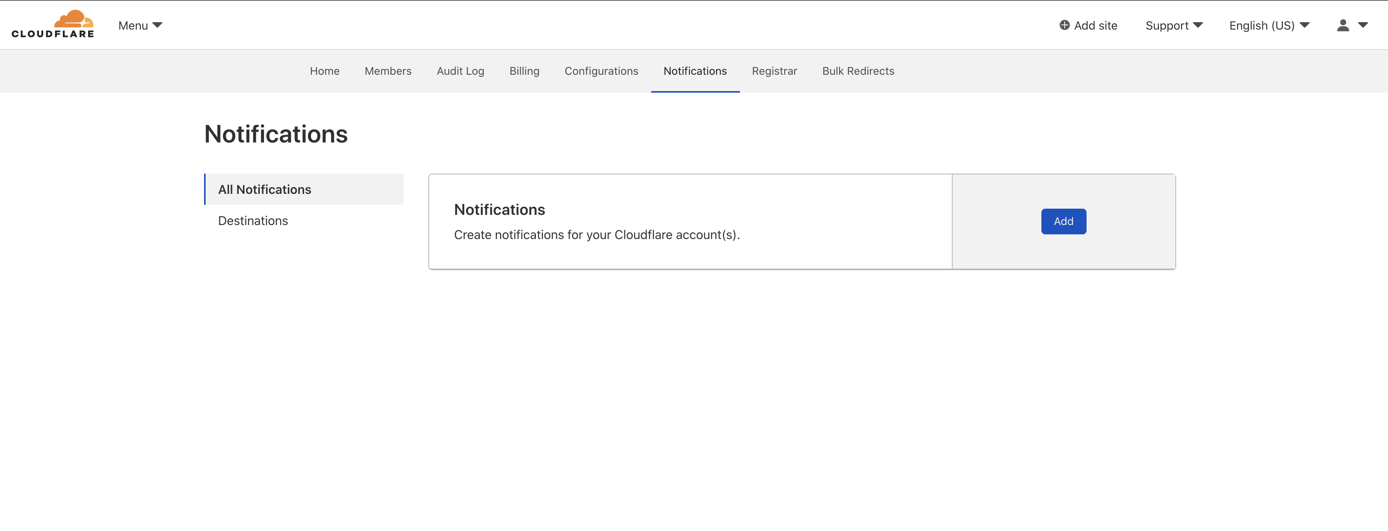Go to the Home tab
This screenshot has height=531, width=1388.
pyautogui.click(x=324, y=71)
